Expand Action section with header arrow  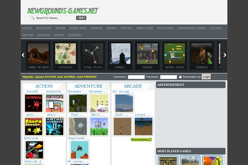[x=63, y=87]
